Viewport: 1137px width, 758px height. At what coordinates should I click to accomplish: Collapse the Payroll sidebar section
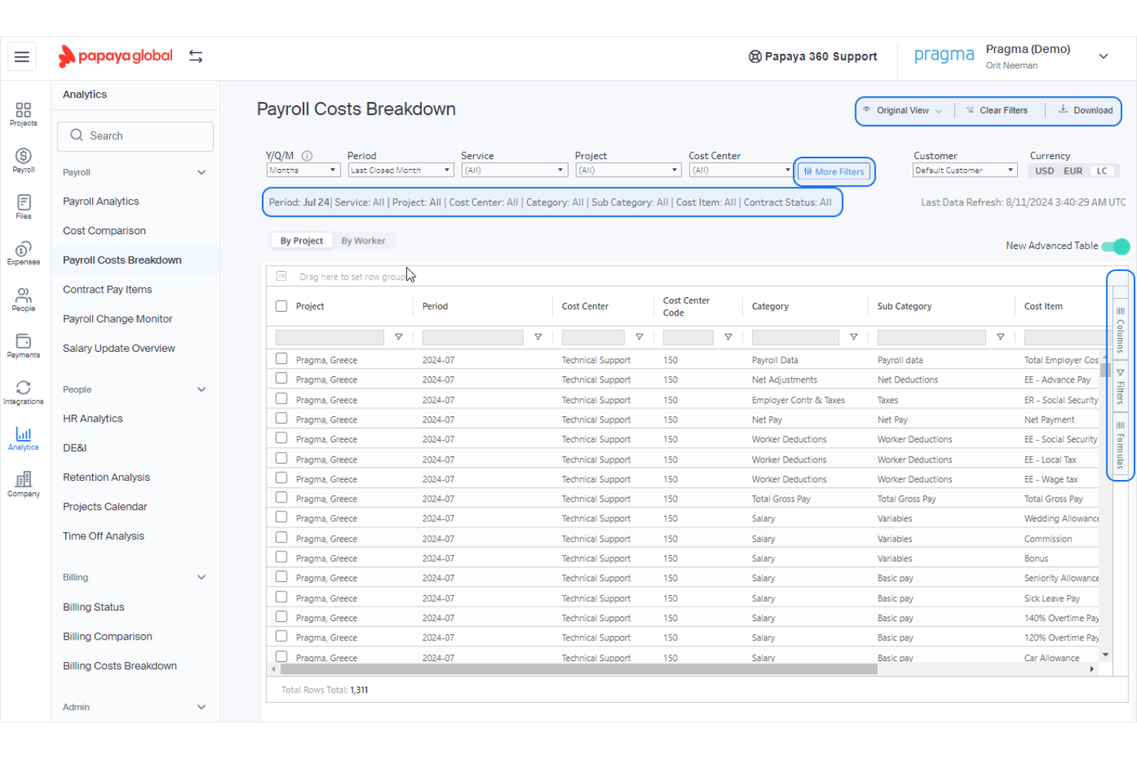[201, 173]
